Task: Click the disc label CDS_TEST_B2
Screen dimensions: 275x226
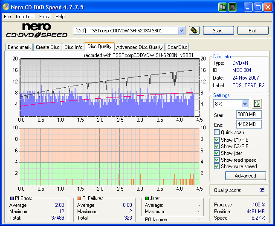Action: (x=248, y=86)
